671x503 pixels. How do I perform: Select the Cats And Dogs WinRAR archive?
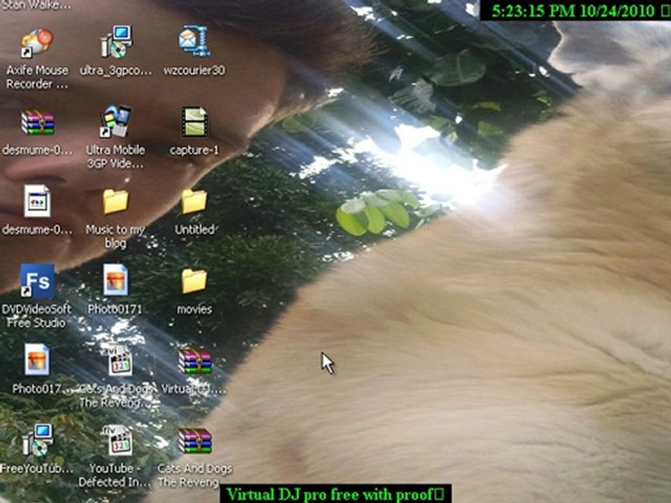click(195, 441)
